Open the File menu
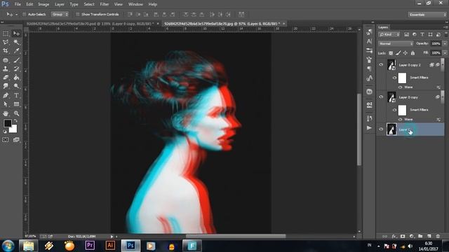This screenshot has width=449, height=252. [x=18, y=4]
